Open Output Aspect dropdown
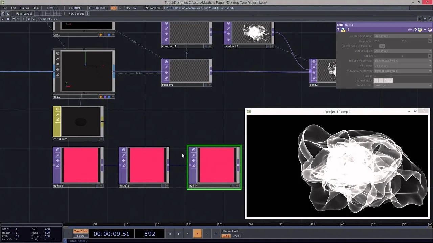This screenshot has height=243, width=433. (x=403, y=51)
